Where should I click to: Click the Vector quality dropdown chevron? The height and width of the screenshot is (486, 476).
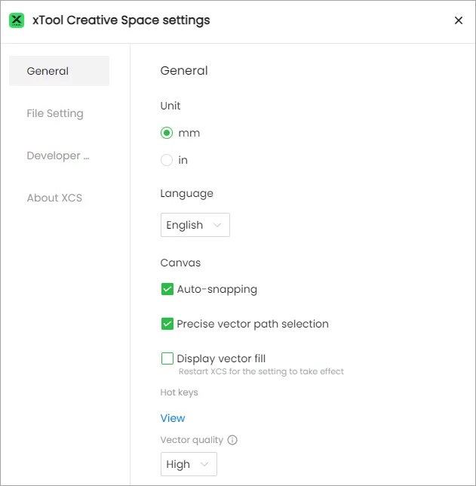click(x=204, y=464)
